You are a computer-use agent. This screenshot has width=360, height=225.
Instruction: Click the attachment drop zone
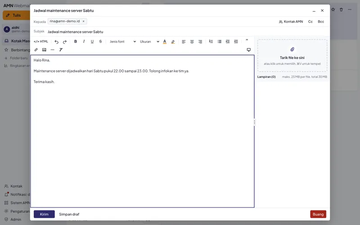[292, 55]
